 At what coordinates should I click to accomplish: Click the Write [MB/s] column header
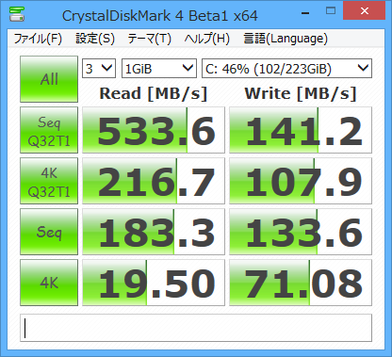(x=301, y=93)
